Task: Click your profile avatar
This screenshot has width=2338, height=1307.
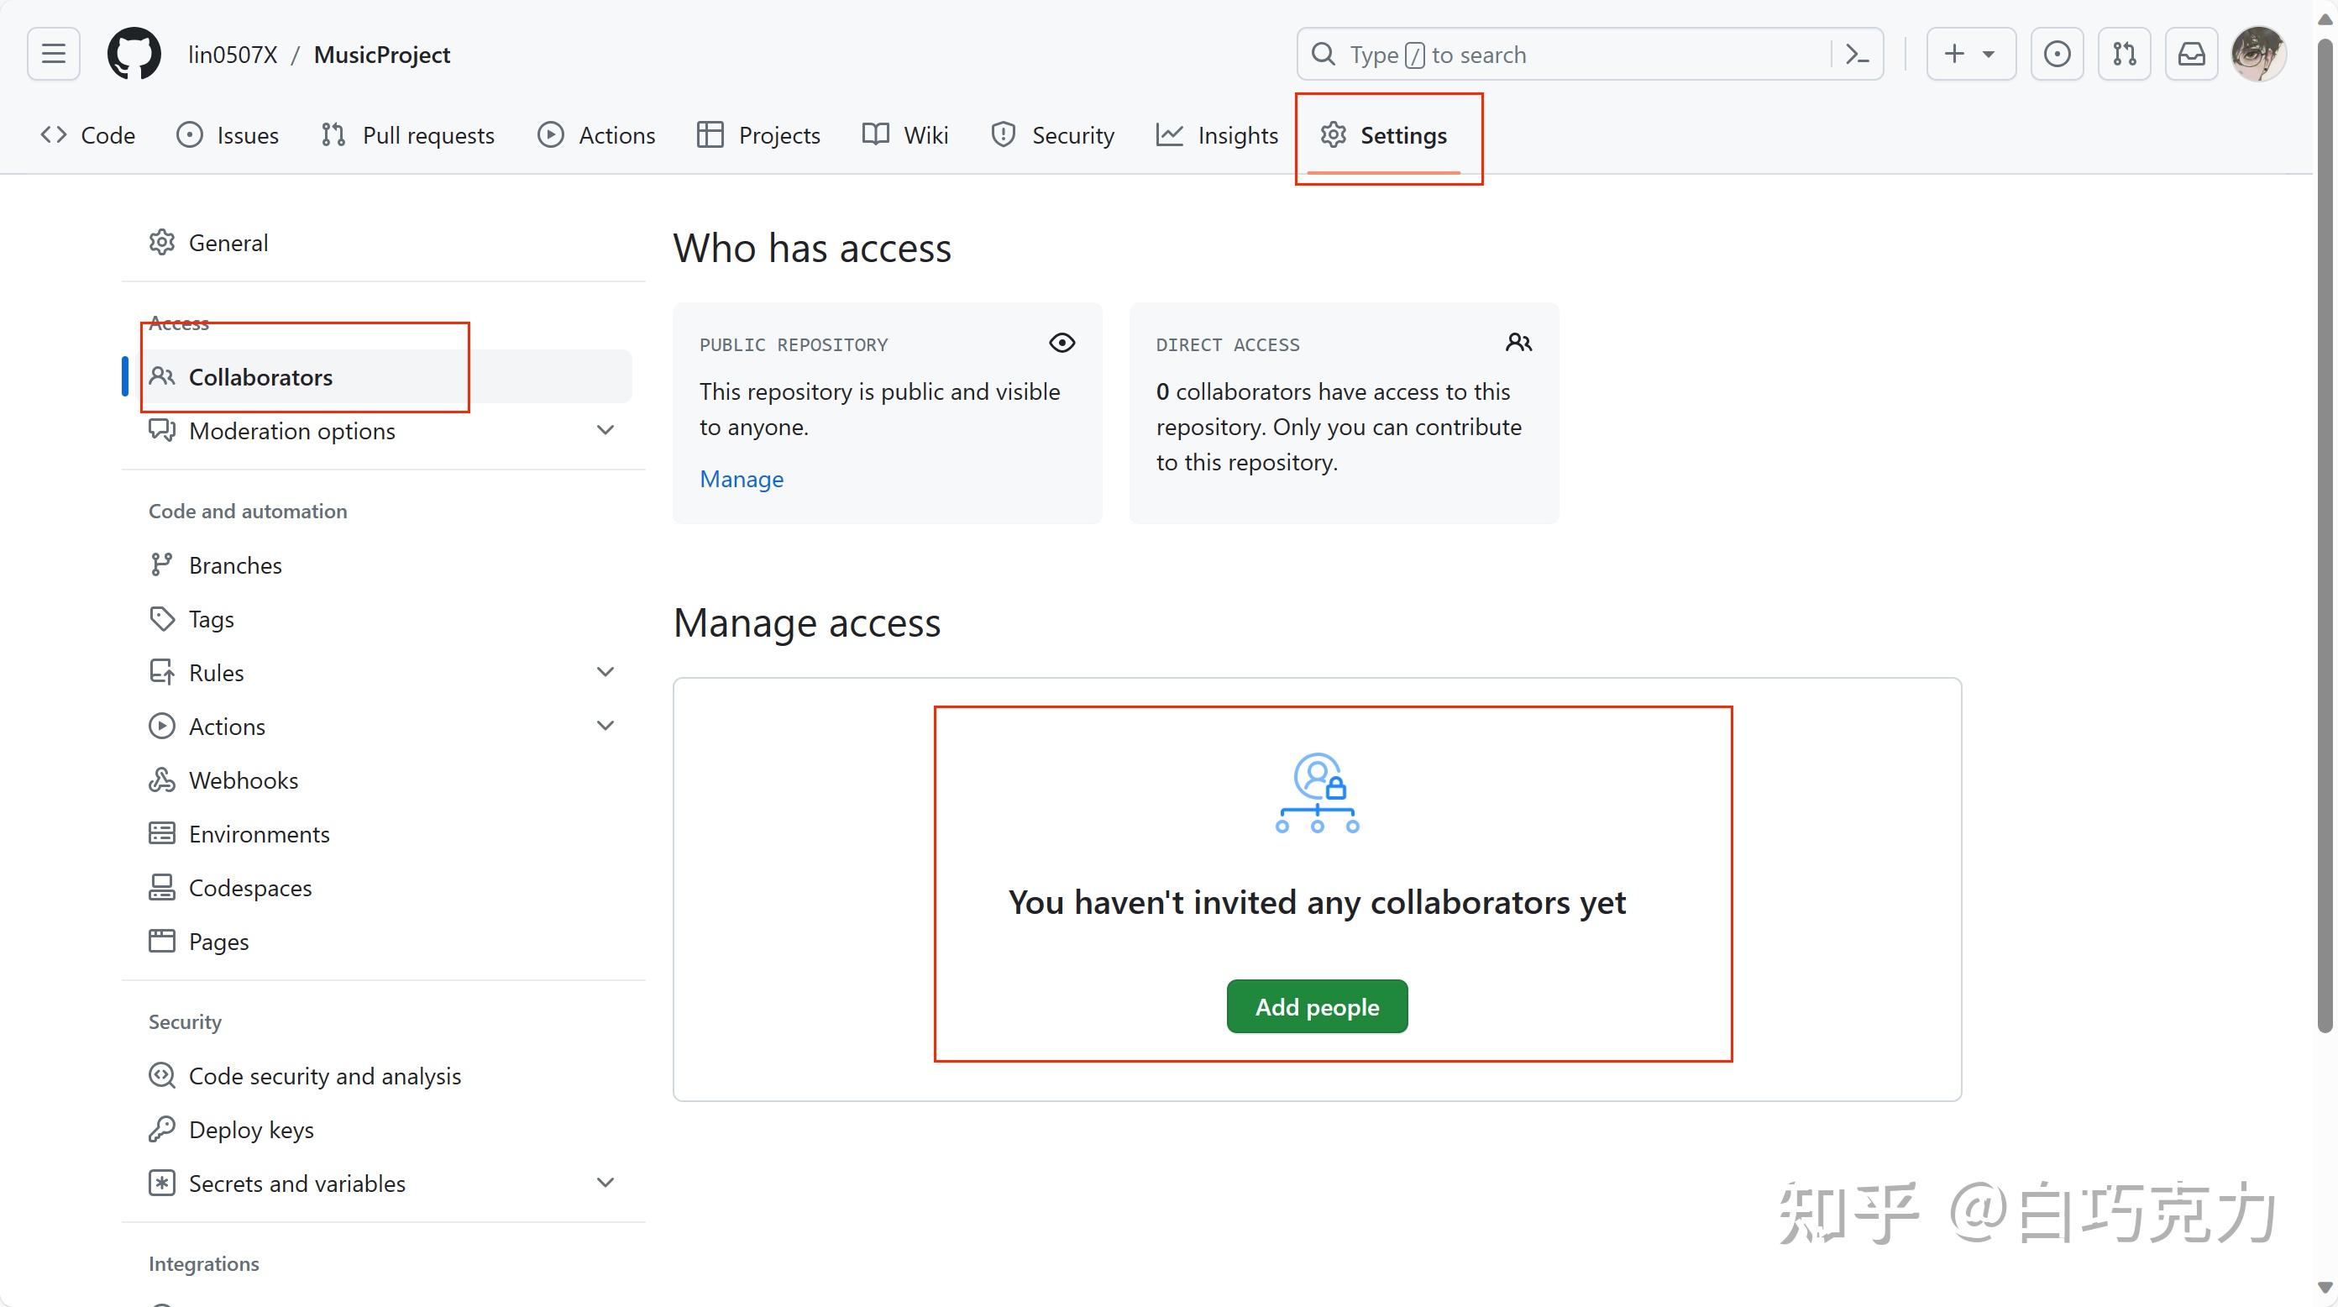Action: point(2260,54)
